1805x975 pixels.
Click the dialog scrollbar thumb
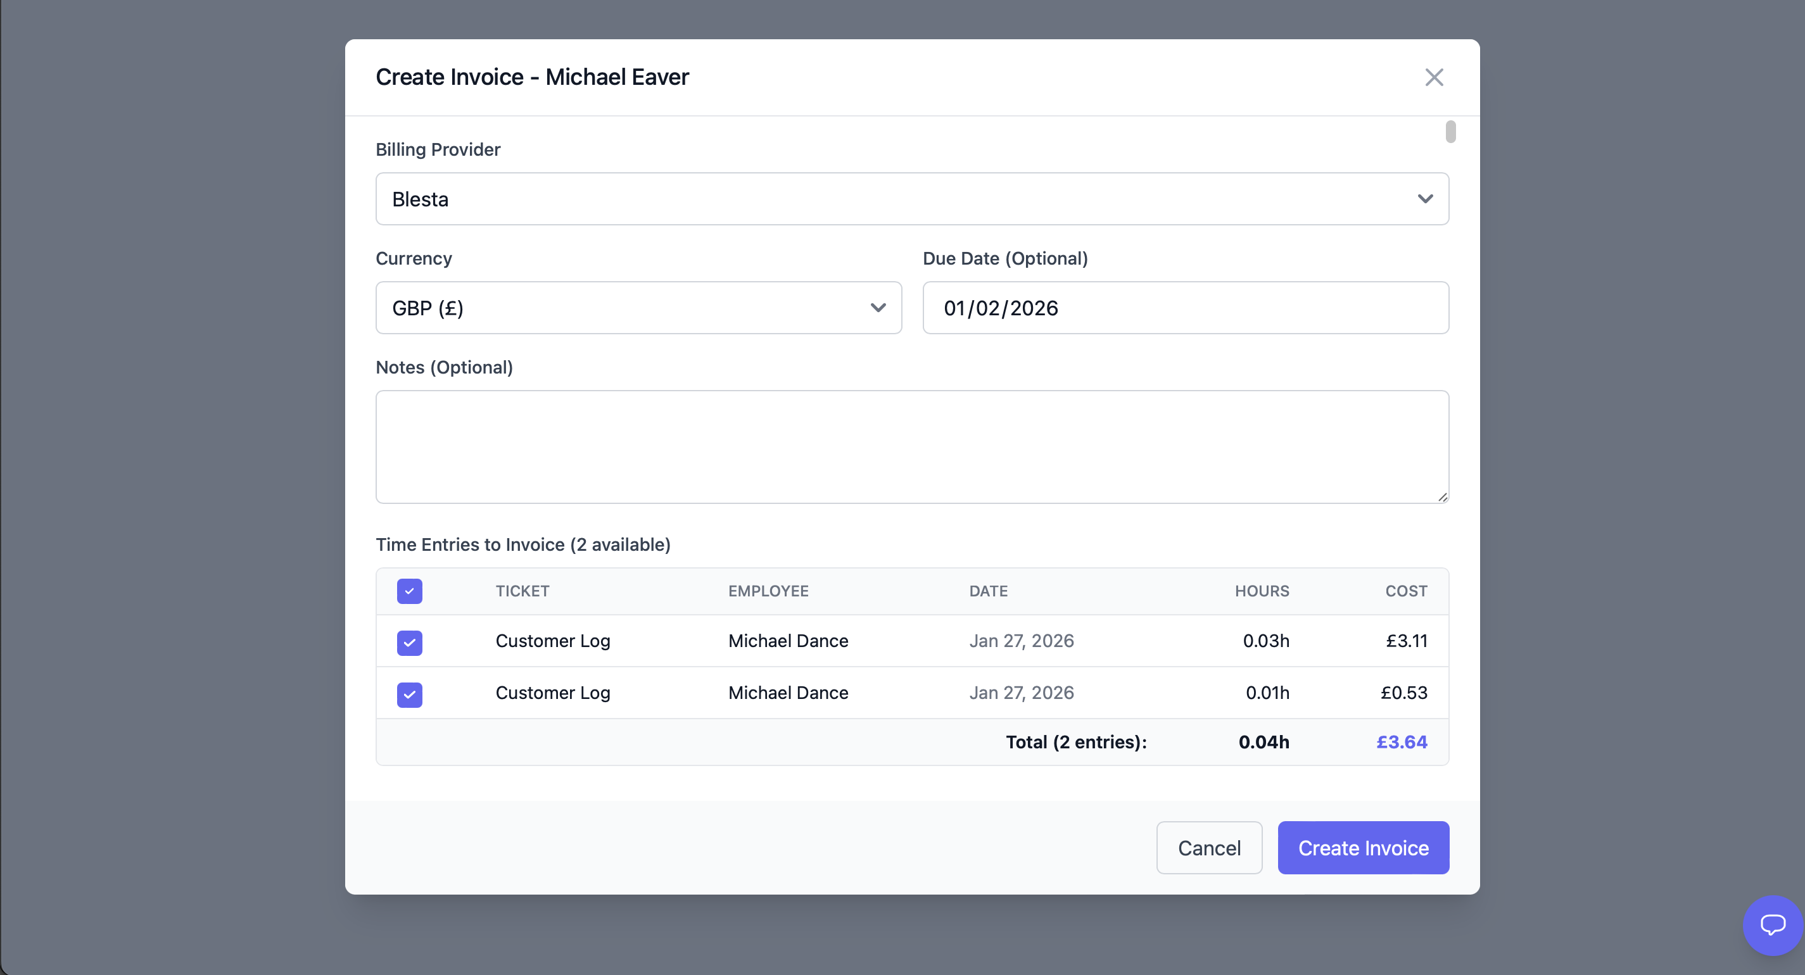coord(1450,132)
